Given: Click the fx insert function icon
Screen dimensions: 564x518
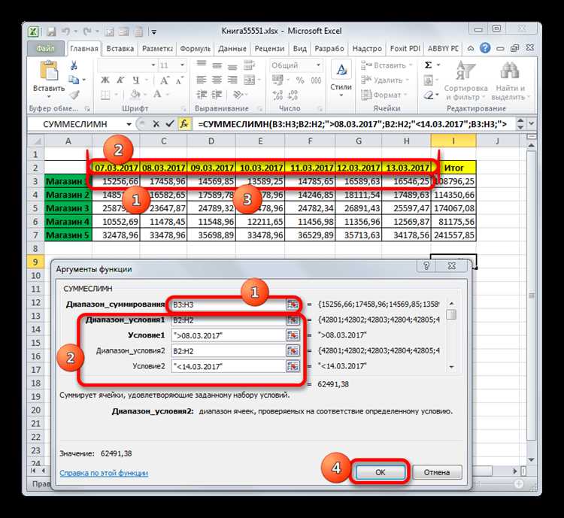Looking at the screenshot, I should (183, 124).
